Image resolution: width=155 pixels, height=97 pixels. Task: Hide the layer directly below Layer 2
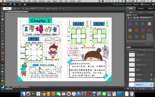click(127, 65)
